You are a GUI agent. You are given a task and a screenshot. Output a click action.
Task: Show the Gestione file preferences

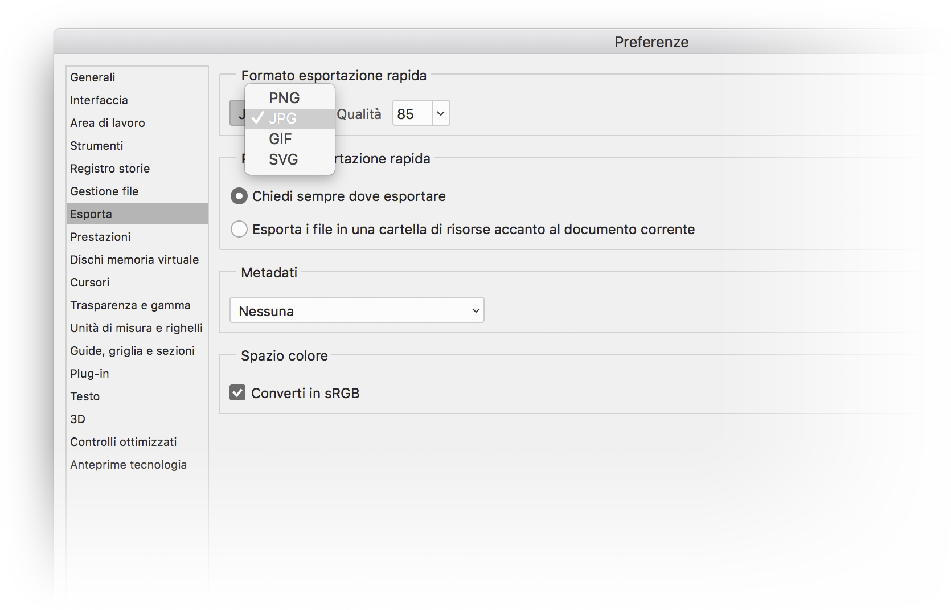pos(104,191)
